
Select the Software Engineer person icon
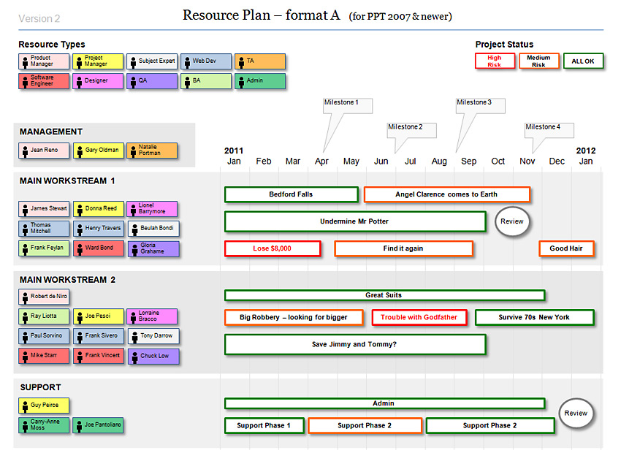coord(25,81)
